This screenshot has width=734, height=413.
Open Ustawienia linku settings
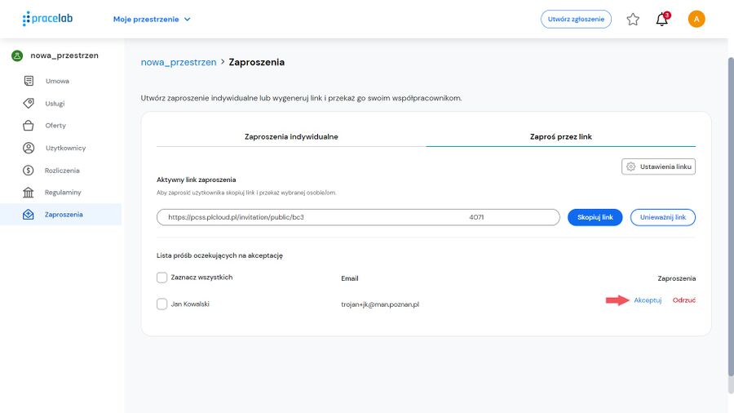point(659,167)
